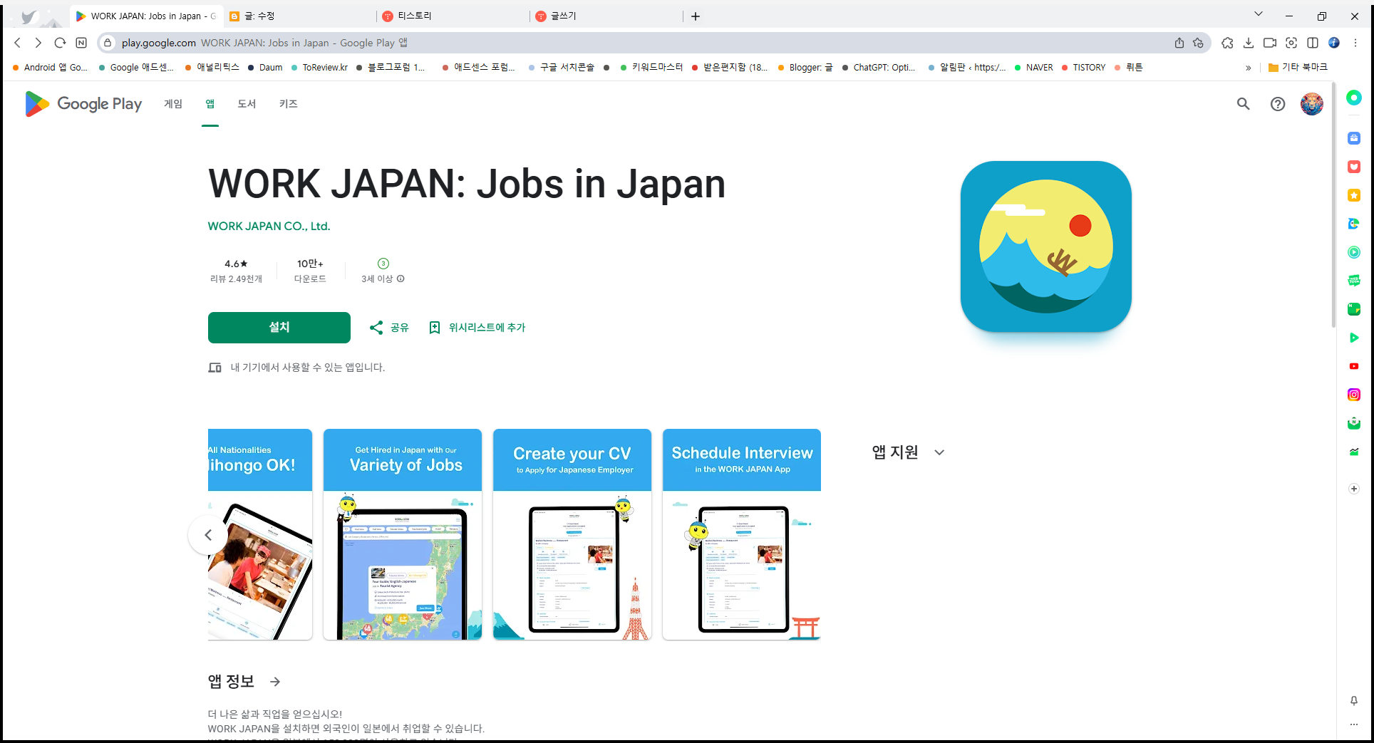The height and width of the screenshot is (743, 1374).
Task: Open the browser extensions icon
Action: pyautogui.click(x=1227, y=43)
